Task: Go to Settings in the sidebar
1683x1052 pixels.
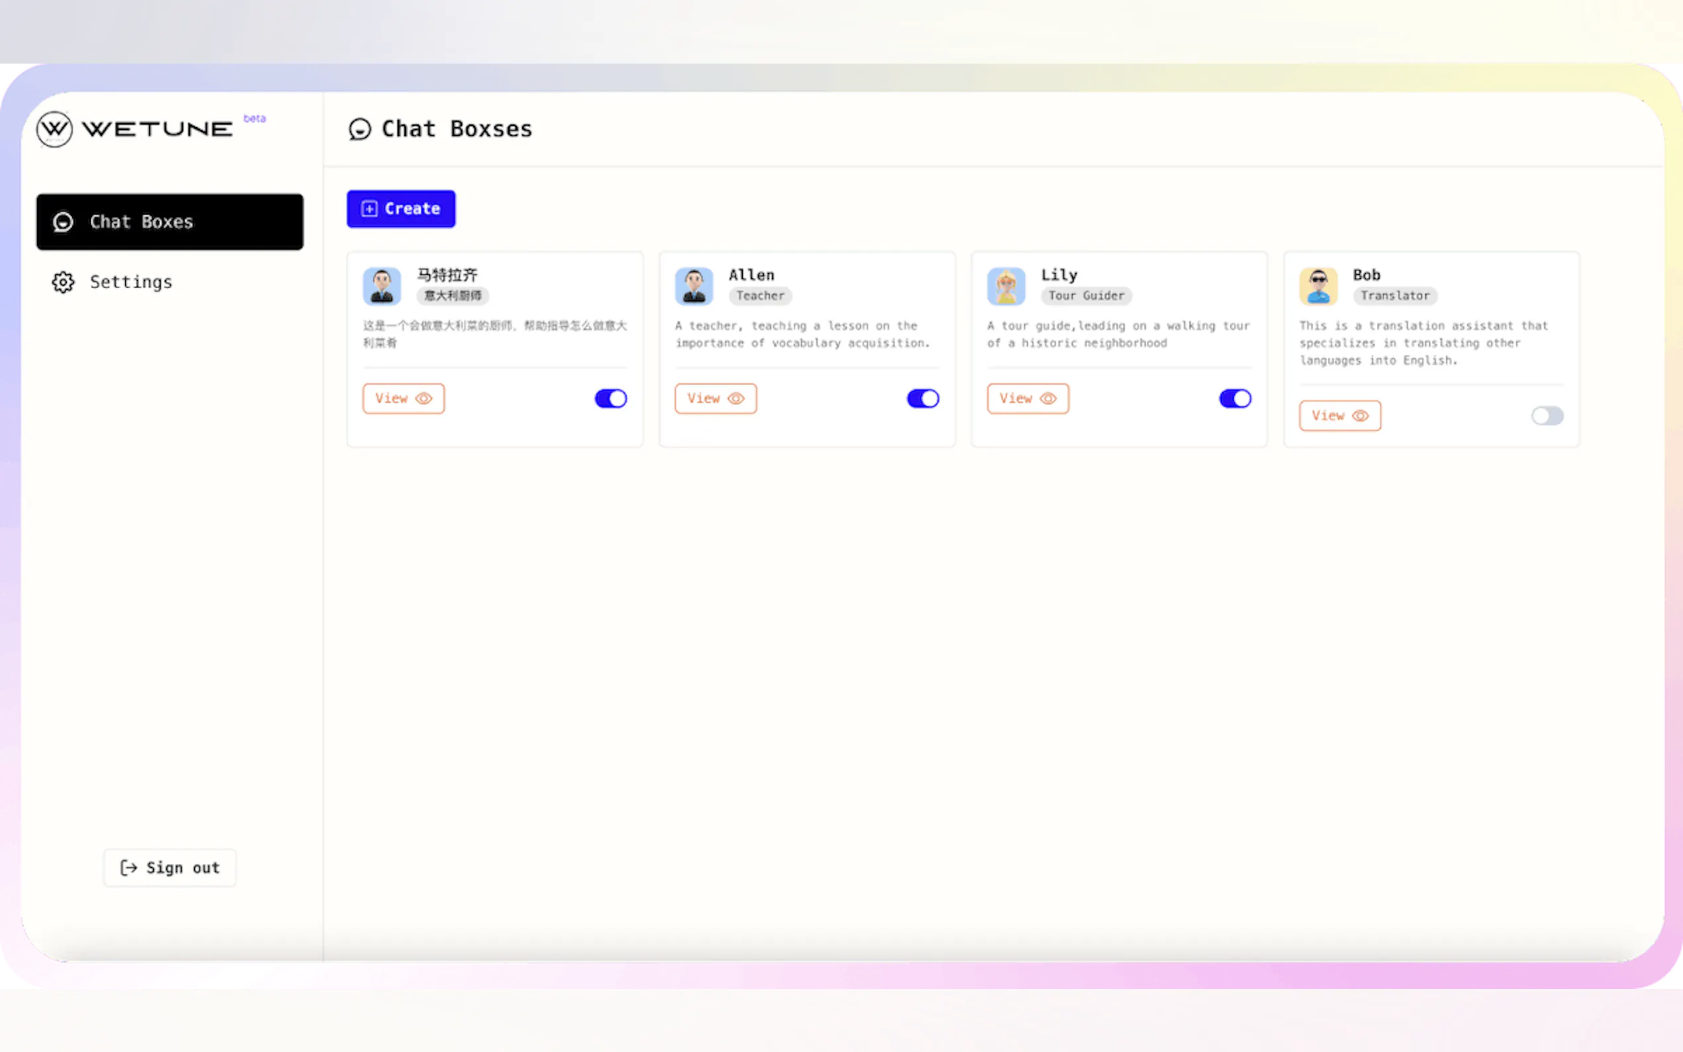Action: coord(131,282)
